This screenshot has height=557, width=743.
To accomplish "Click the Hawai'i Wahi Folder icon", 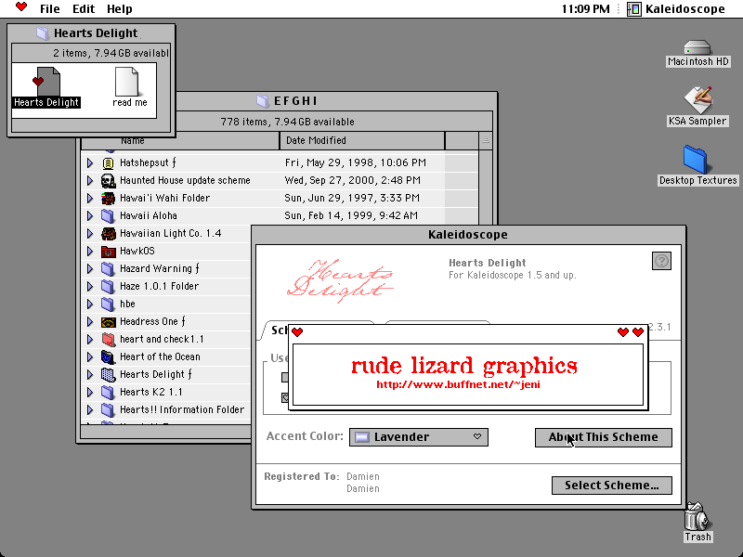I will coord(108,198).
